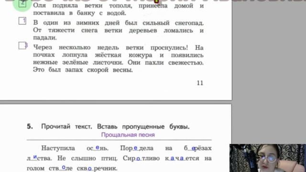306x172 pixels.
Task: Click the filled letter in "Поредела"
Action: (135, 148)
